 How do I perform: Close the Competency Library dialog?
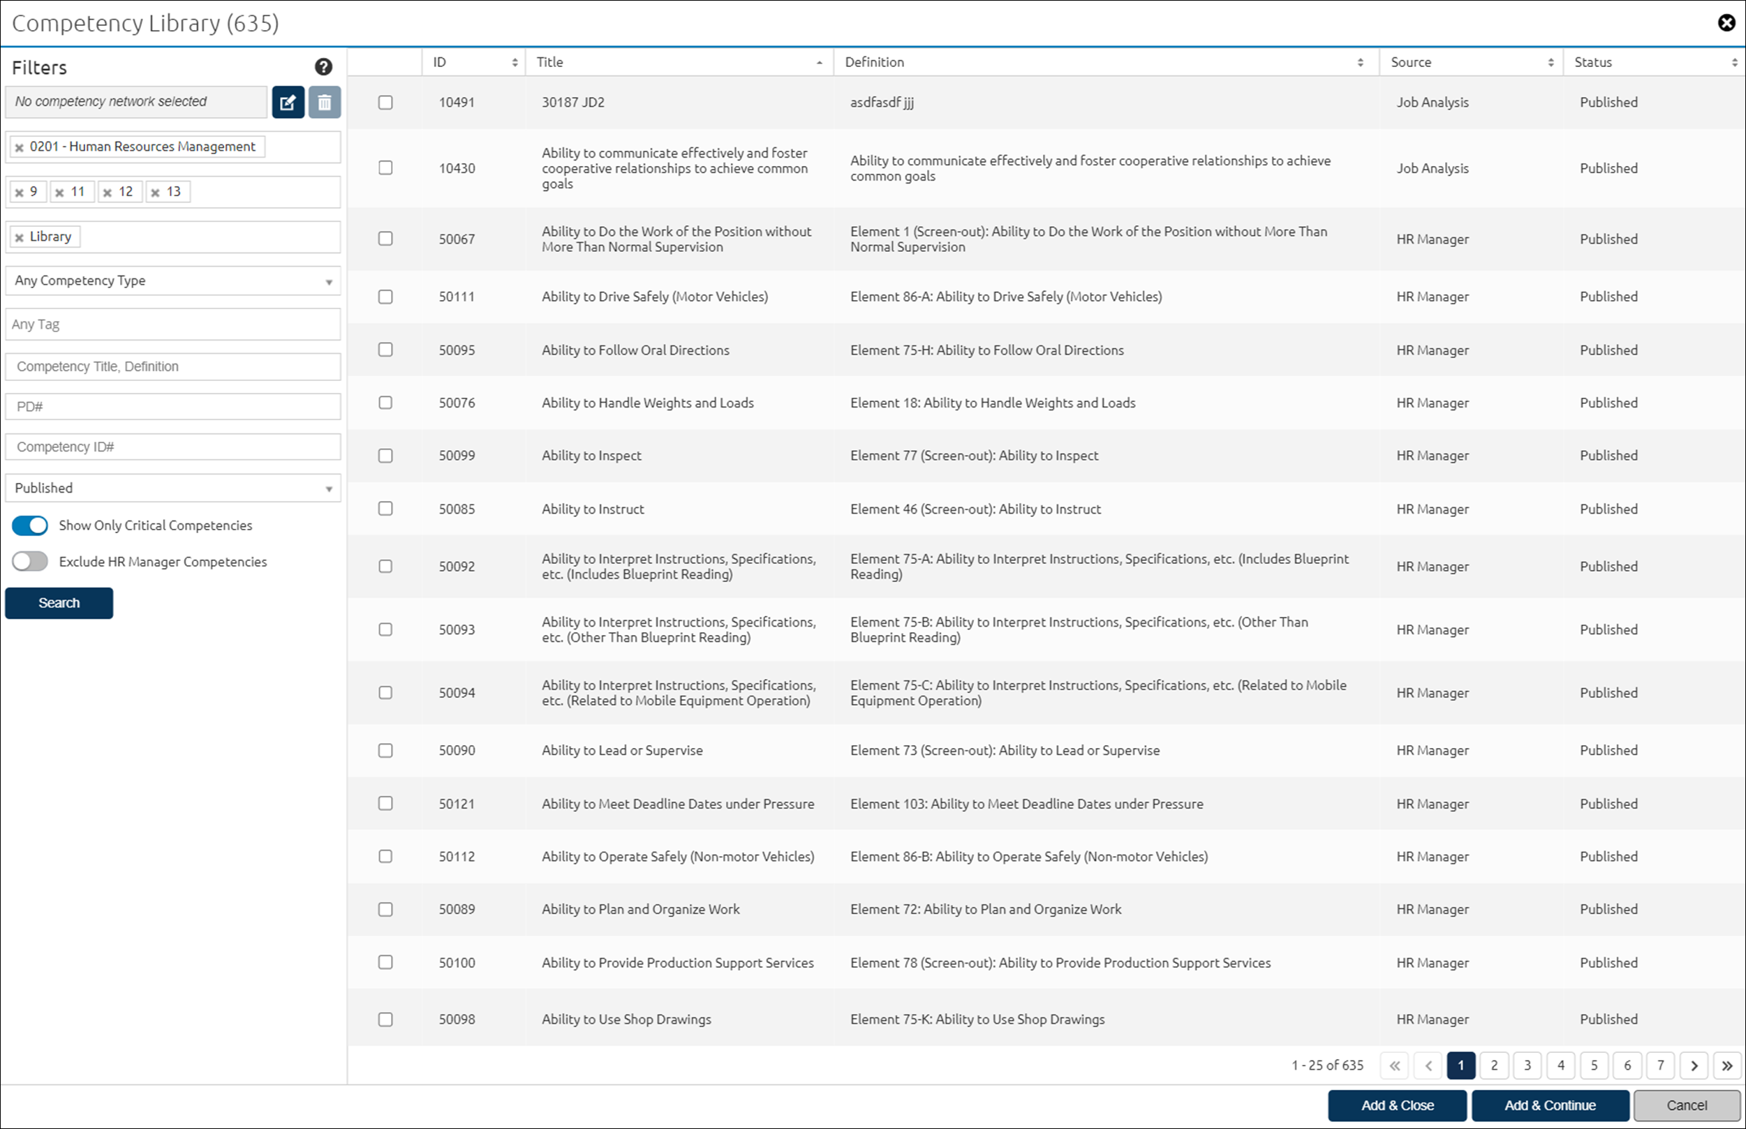coord(1726,23)
